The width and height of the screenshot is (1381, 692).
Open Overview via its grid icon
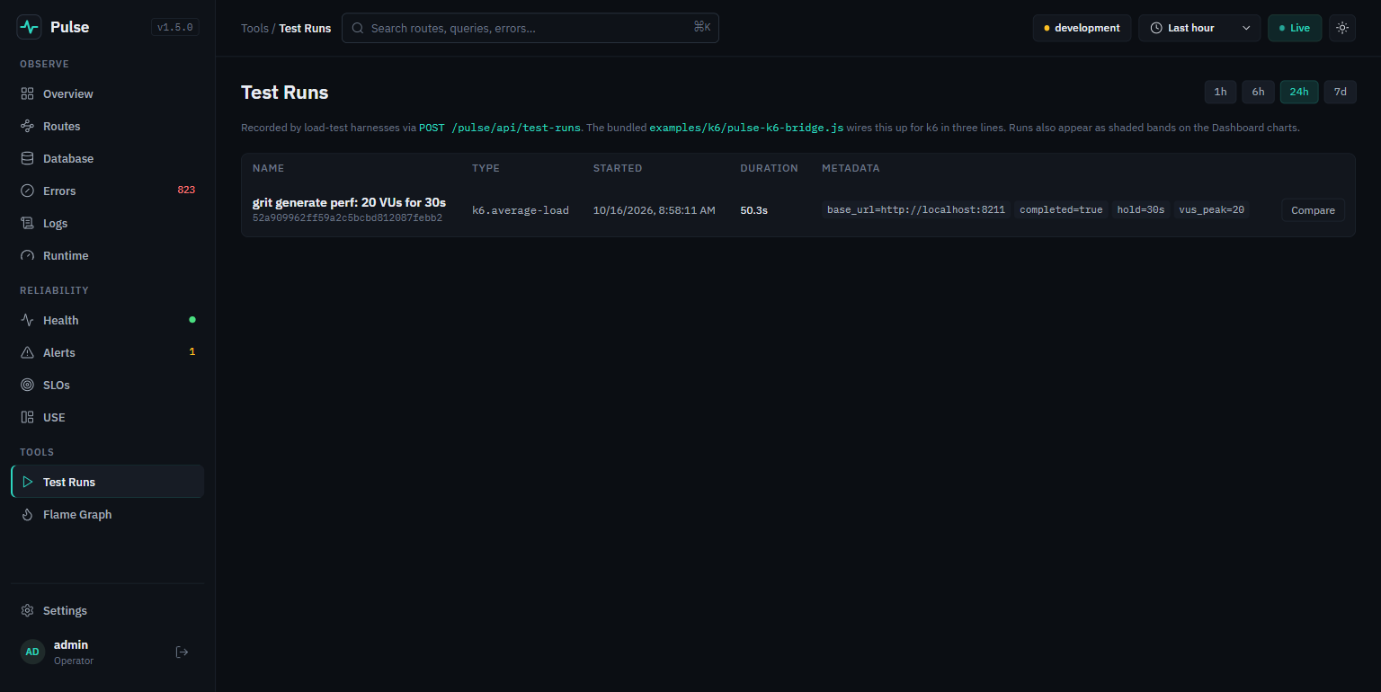click(x=27, y=93)
